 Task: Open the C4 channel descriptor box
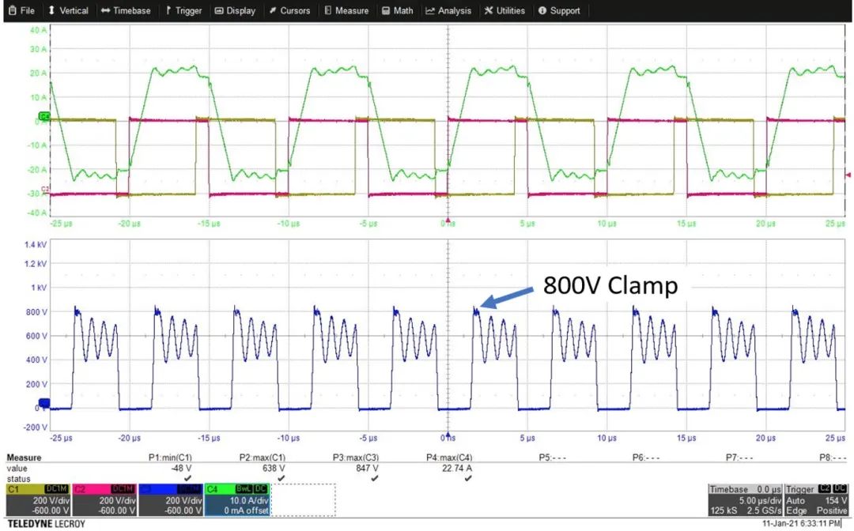point(237,500)
